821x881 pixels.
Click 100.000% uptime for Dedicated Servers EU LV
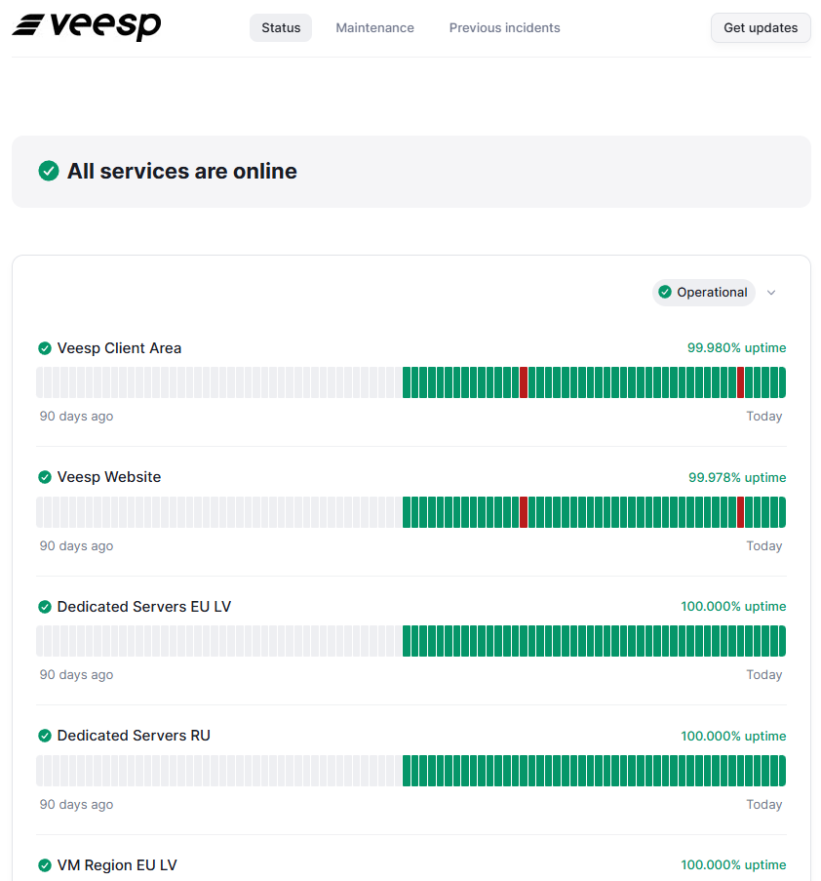[733, 607]
